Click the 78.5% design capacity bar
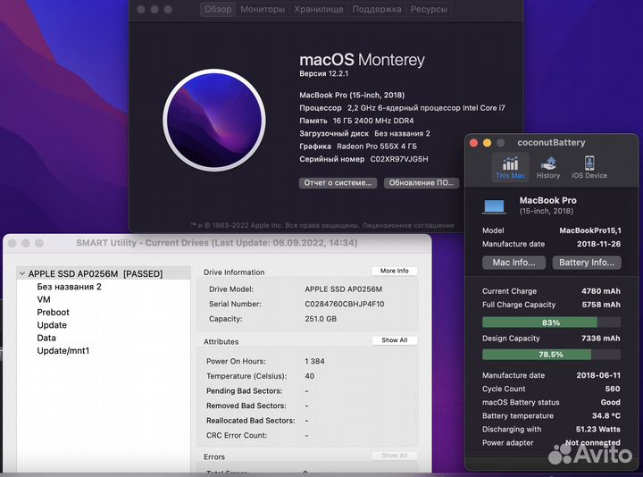Viewport: 643px width, 477px height. coord(551,355)
